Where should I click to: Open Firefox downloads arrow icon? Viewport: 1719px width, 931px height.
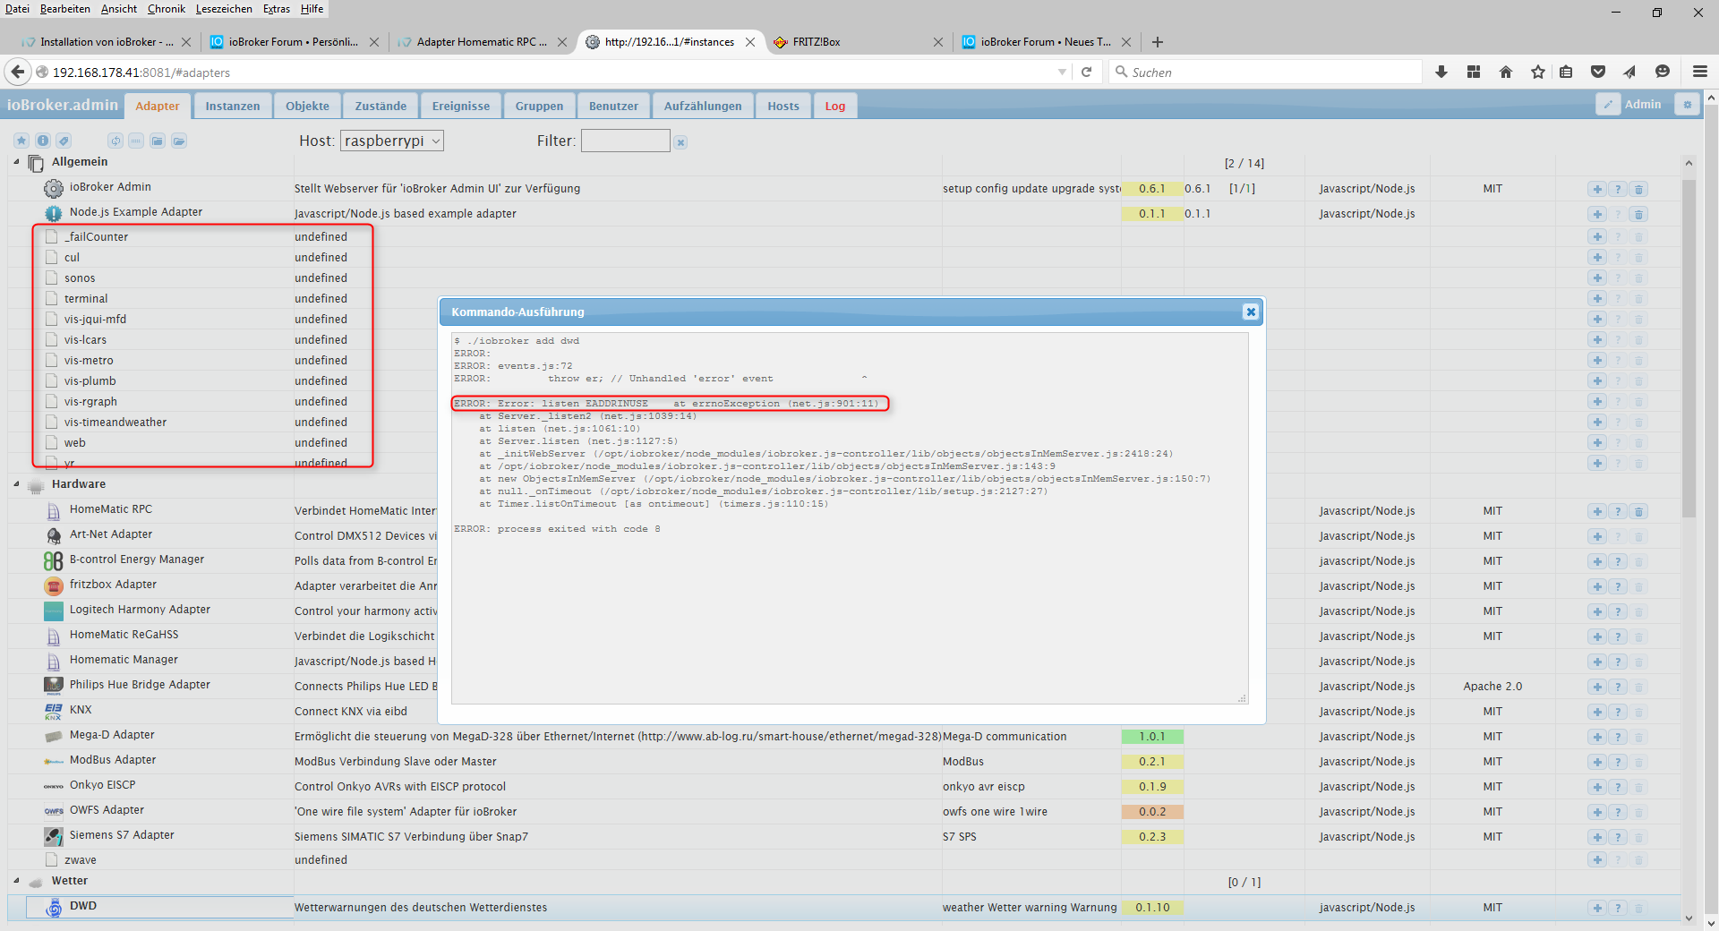pos(1441,72)
